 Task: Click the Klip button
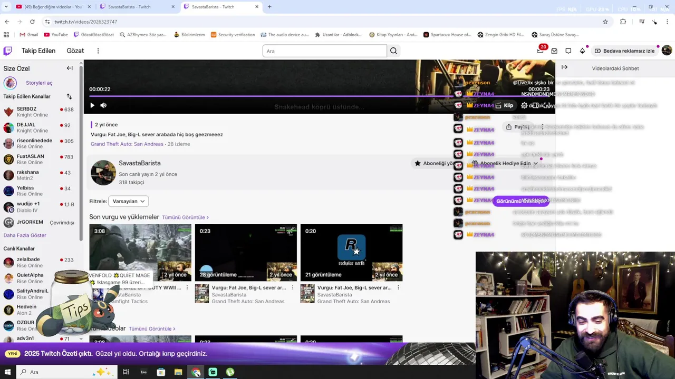click(504, 105)
